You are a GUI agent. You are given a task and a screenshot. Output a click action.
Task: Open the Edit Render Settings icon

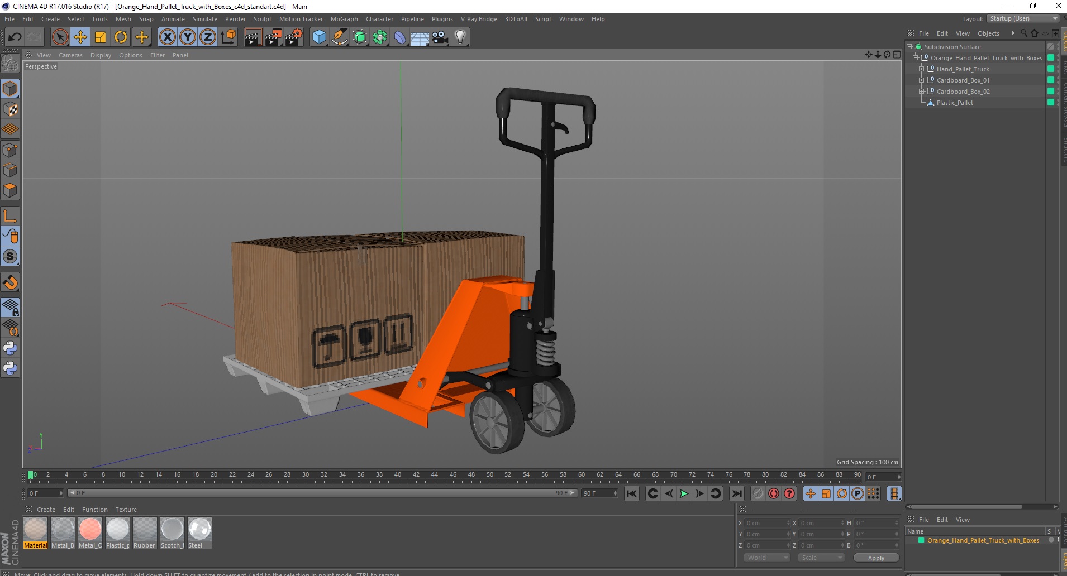click(294, 37)
